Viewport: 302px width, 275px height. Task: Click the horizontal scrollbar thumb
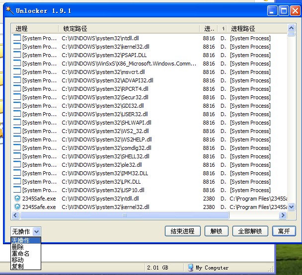(125, 215)
